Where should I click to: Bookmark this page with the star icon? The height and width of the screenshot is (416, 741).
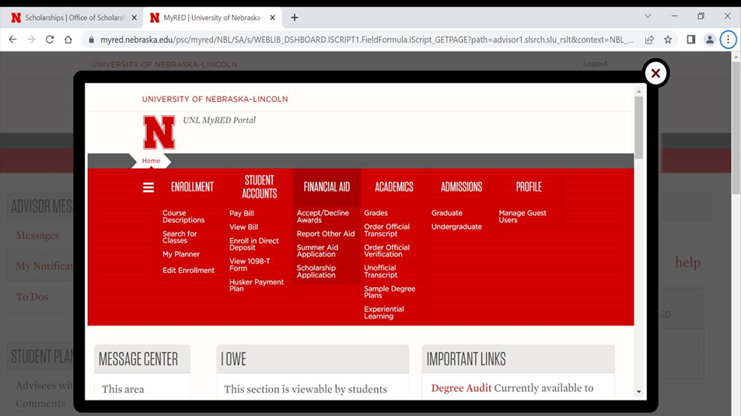668,40
